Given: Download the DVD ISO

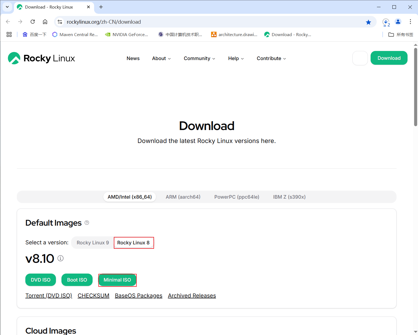Looking at the screenshot, I should pyautogui.click(x=41, y=280).
